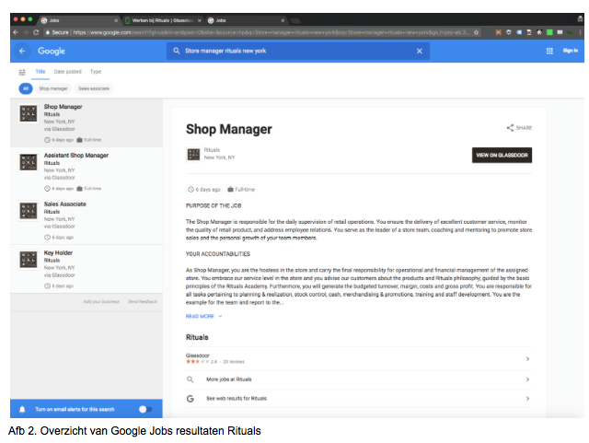Click Rituals logo next to Sales Associate

(x=29, y=211)
